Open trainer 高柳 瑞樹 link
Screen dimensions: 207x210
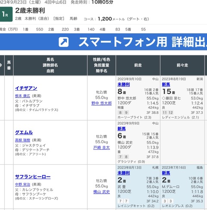22,140
